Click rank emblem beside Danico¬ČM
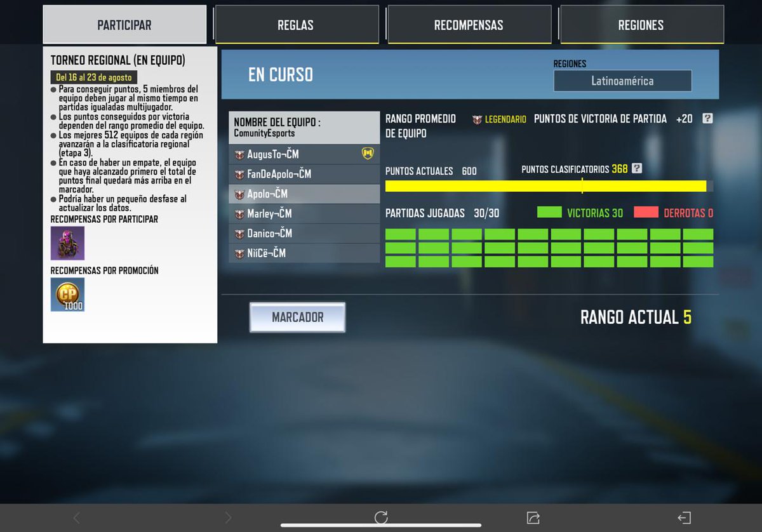762x532 pixels. [x=239, y=233]
